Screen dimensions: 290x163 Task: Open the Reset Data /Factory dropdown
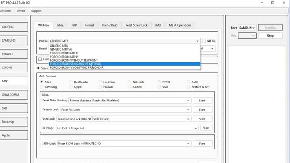point(130,101)
